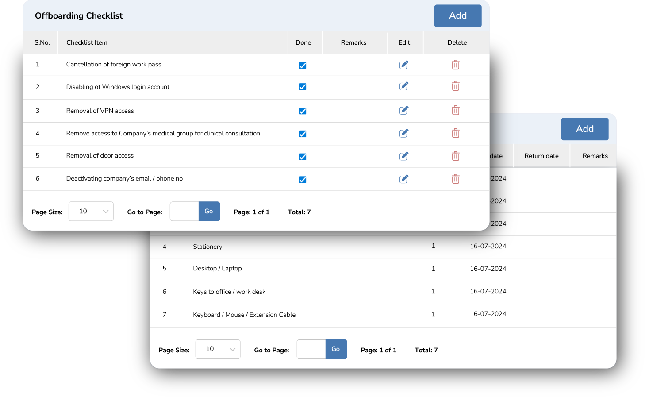Edit the Disabling of Windows login account row
Image resolution: width=645 pixels, height=397 pixels.
coord(403,86)
